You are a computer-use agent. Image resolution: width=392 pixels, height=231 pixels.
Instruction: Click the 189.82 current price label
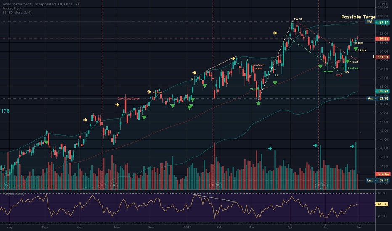point(383,39)
